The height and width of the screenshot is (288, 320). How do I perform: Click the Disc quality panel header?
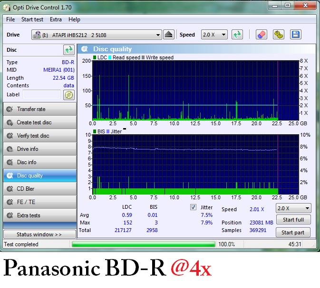(x=197, y=49)
